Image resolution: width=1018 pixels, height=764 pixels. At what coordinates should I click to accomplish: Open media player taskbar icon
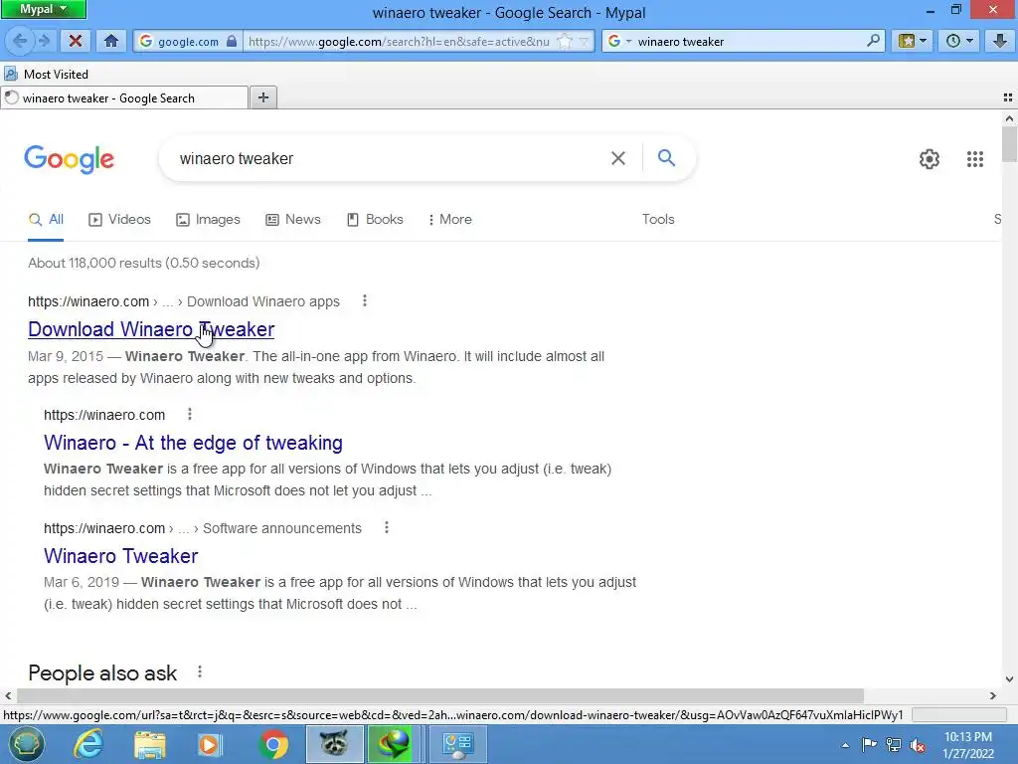coord(211,744)
